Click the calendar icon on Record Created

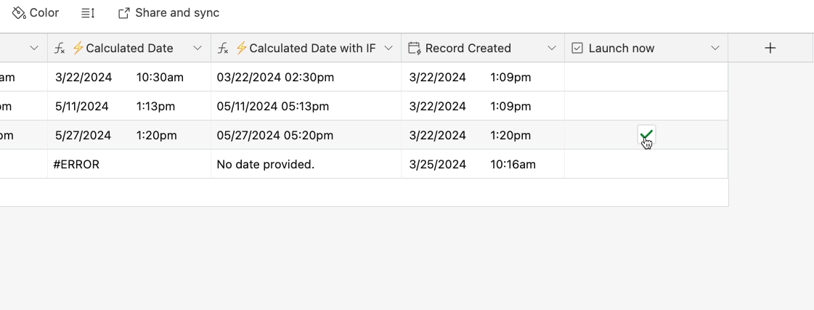(415, 49)
